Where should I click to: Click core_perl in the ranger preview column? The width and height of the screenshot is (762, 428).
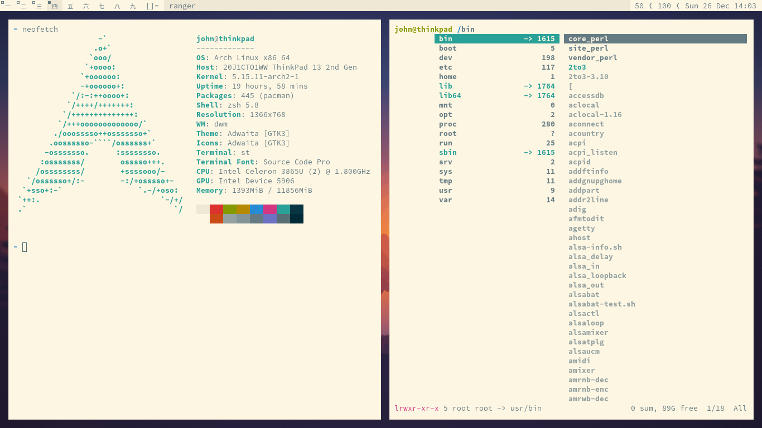(x=655, y=38)
